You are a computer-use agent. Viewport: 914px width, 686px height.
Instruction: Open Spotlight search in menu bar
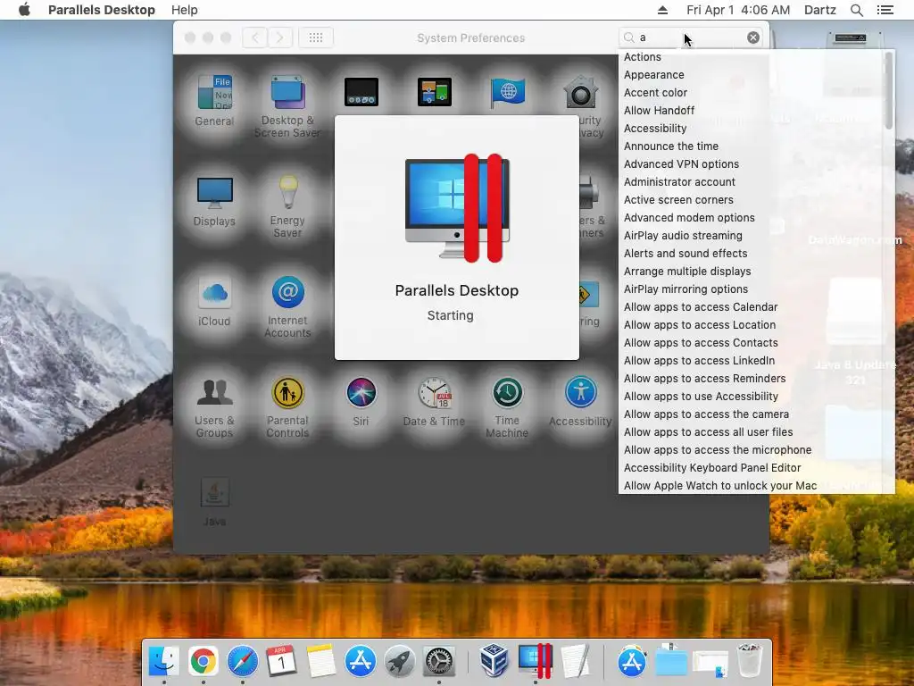pyautogui.click(x=856, y=10)
